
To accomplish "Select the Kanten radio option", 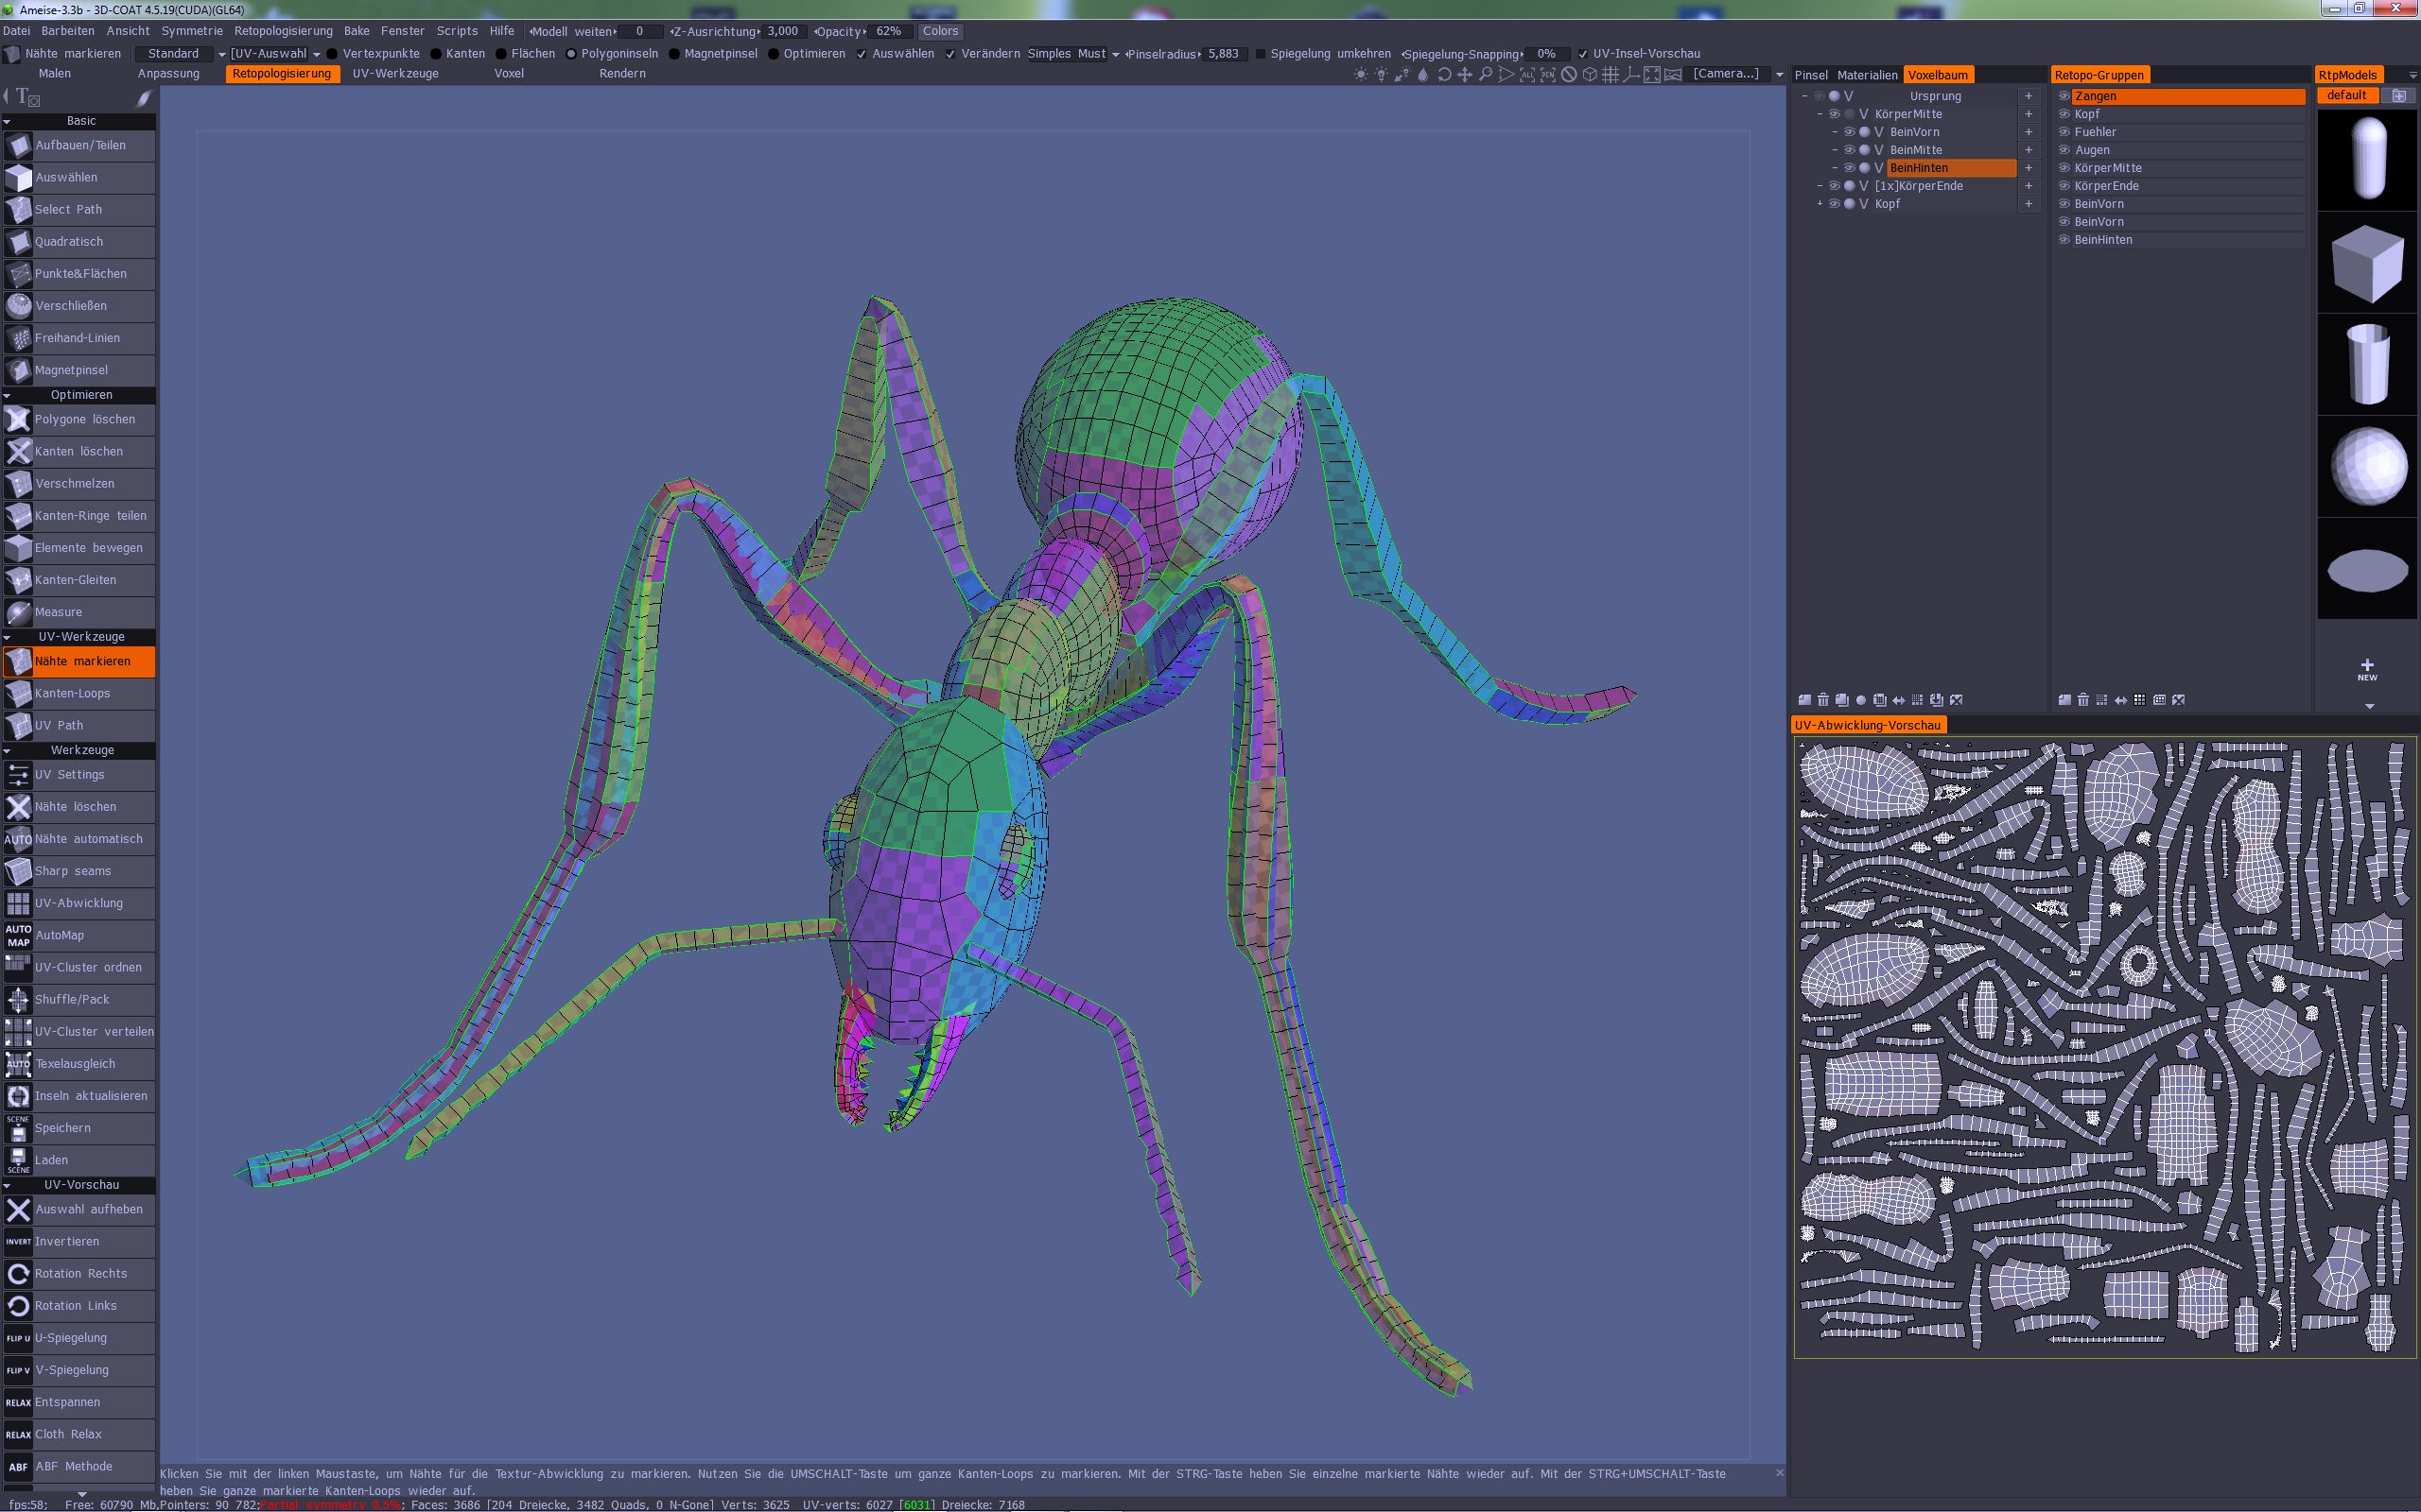I will coord(436,54).
